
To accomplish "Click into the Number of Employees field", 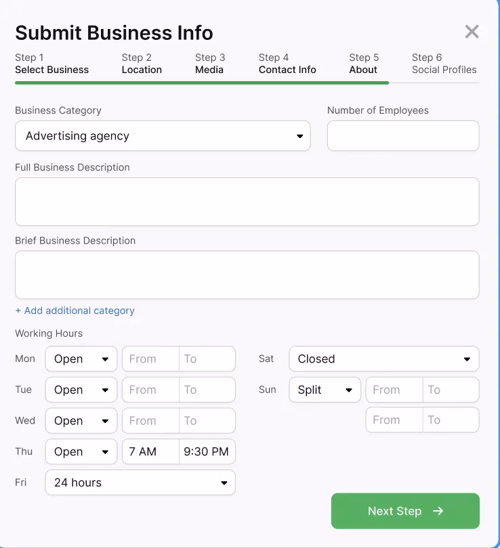I will (x=403, y=135).
